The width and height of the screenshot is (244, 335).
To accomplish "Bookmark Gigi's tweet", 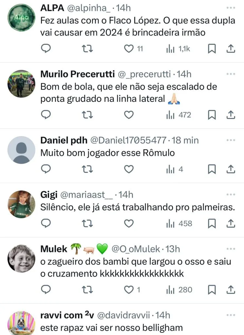I will tap(212, 223).
